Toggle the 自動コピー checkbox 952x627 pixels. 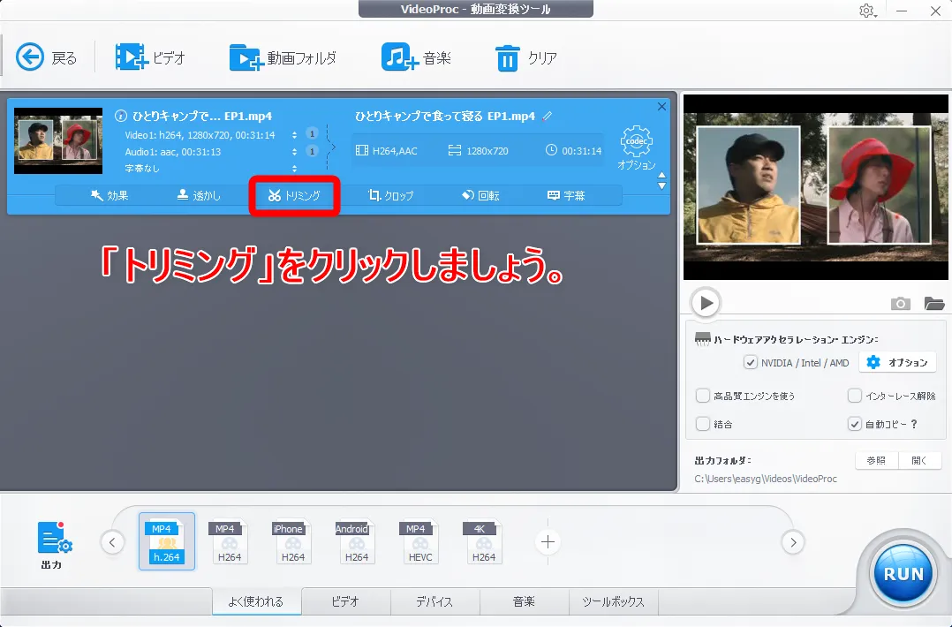tap(854, 424)
